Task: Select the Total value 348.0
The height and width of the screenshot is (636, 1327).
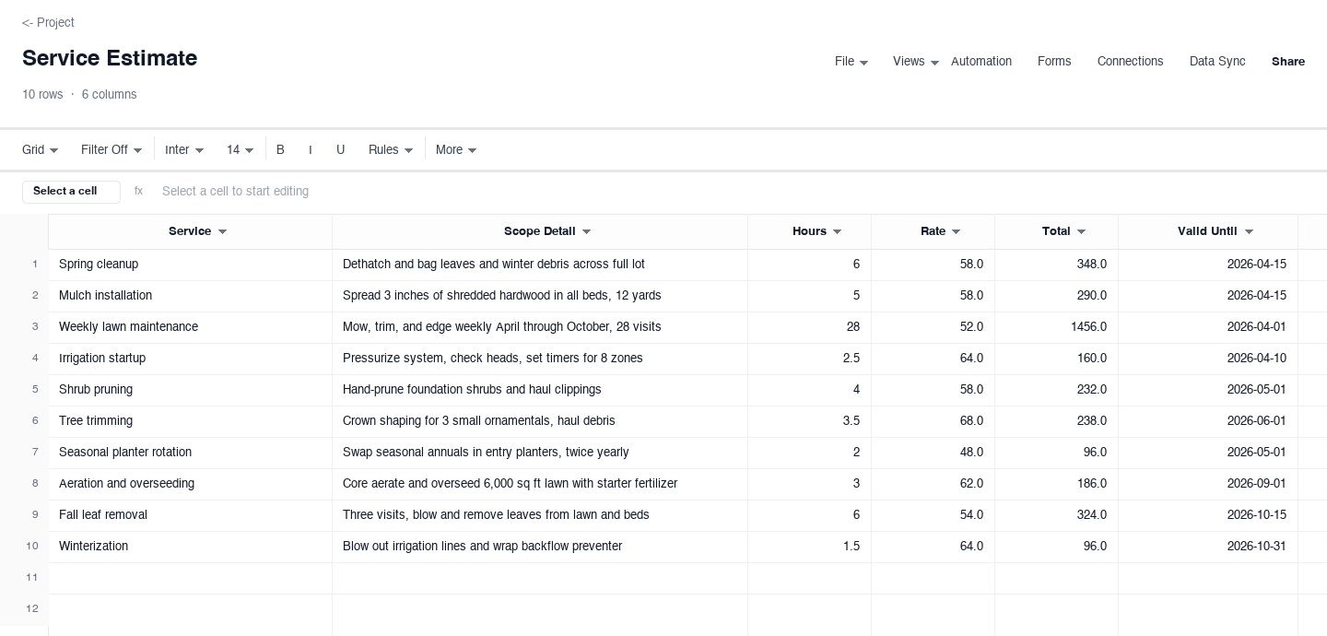Action: 1056,265
